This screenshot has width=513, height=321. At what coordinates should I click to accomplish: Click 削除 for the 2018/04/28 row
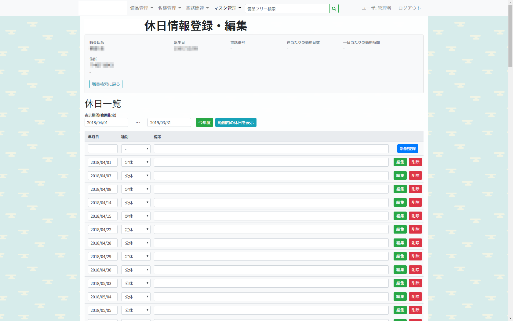point(415,243)
